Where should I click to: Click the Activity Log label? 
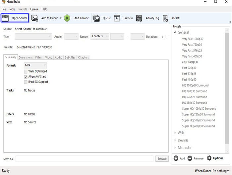[152, 18]
